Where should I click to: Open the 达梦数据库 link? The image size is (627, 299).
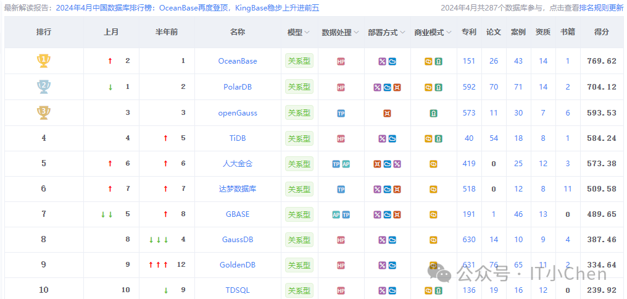(x=238, y=189)
